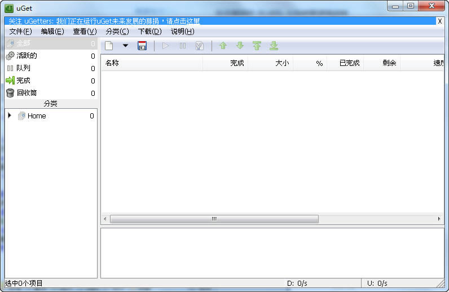Click the uGet application icon in title bar
Image resolution: width=449 pixels, height=292 pixels.
[x=9, y=8]
